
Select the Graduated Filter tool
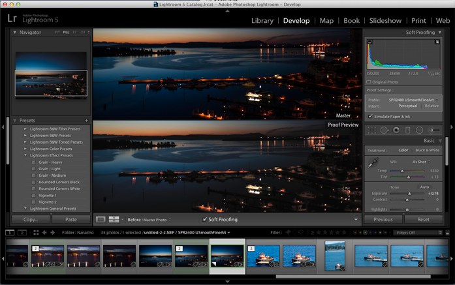tap(408, 130)
